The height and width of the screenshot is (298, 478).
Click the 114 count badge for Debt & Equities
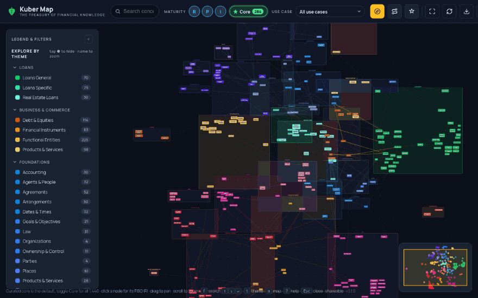(85, 120)
